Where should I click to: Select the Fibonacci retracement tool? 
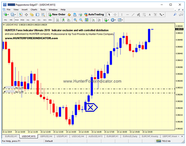tap(144, 14)
